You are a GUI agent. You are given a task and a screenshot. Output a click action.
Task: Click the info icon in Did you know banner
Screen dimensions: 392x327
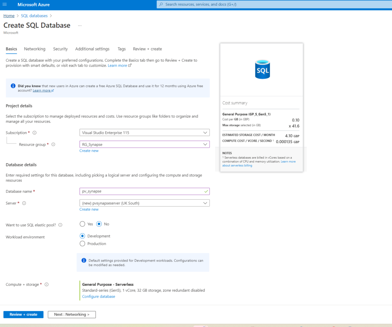13,86
